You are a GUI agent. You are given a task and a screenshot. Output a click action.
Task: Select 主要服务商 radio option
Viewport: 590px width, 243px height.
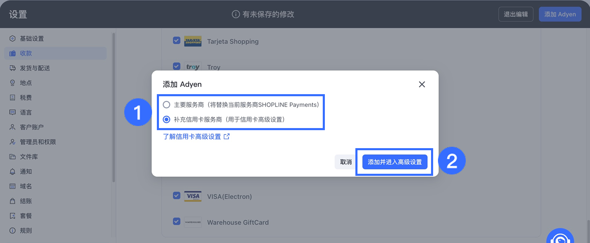tap(167, 105)
